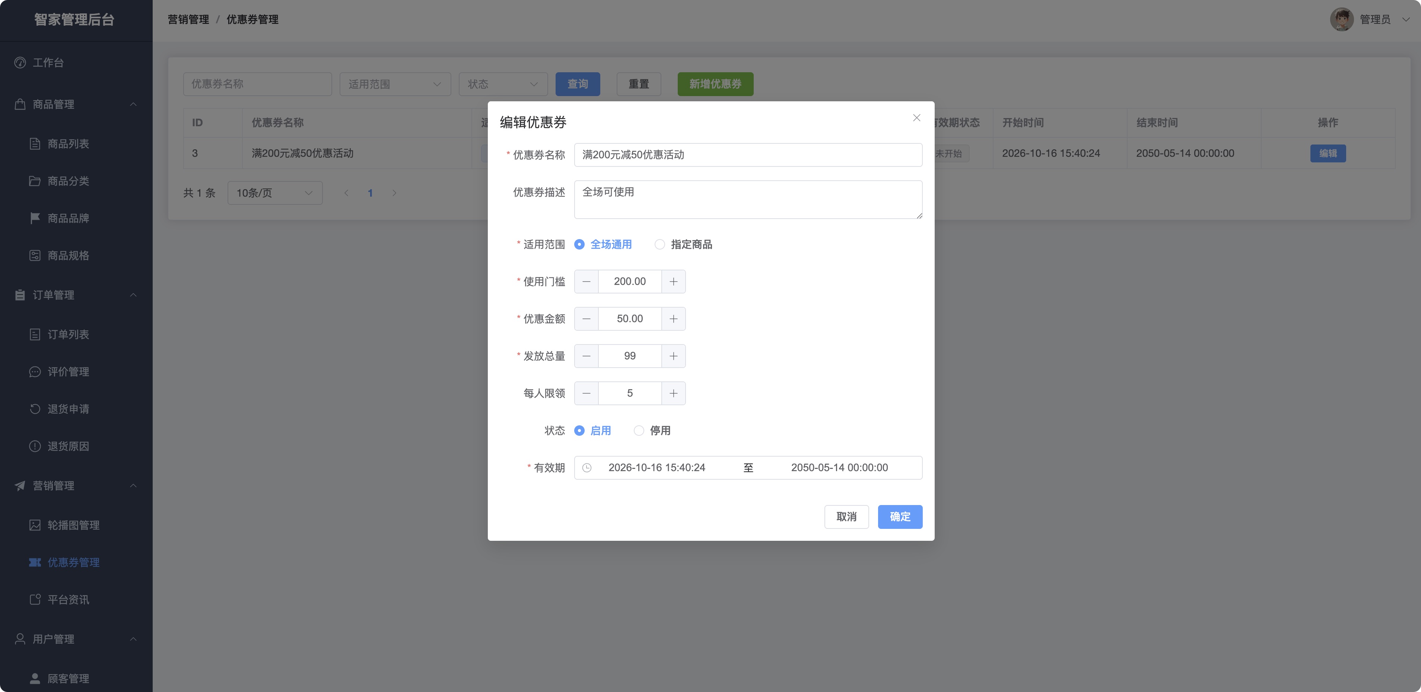Click the clock icon in 有效期 field

pos(587,468)
